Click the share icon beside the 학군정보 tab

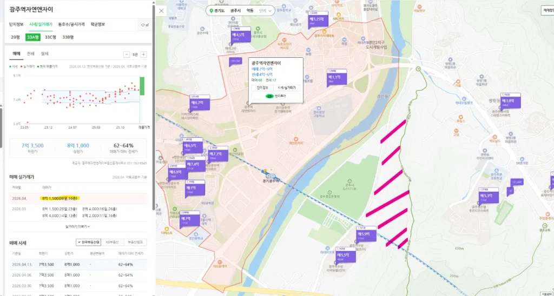point(142,25)
